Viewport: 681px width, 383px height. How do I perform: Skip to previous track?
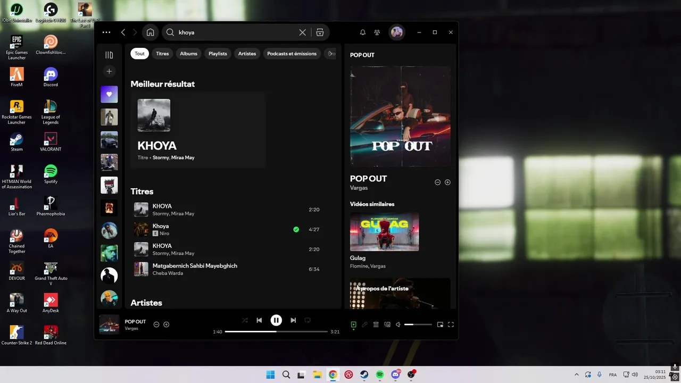[259, 320]
